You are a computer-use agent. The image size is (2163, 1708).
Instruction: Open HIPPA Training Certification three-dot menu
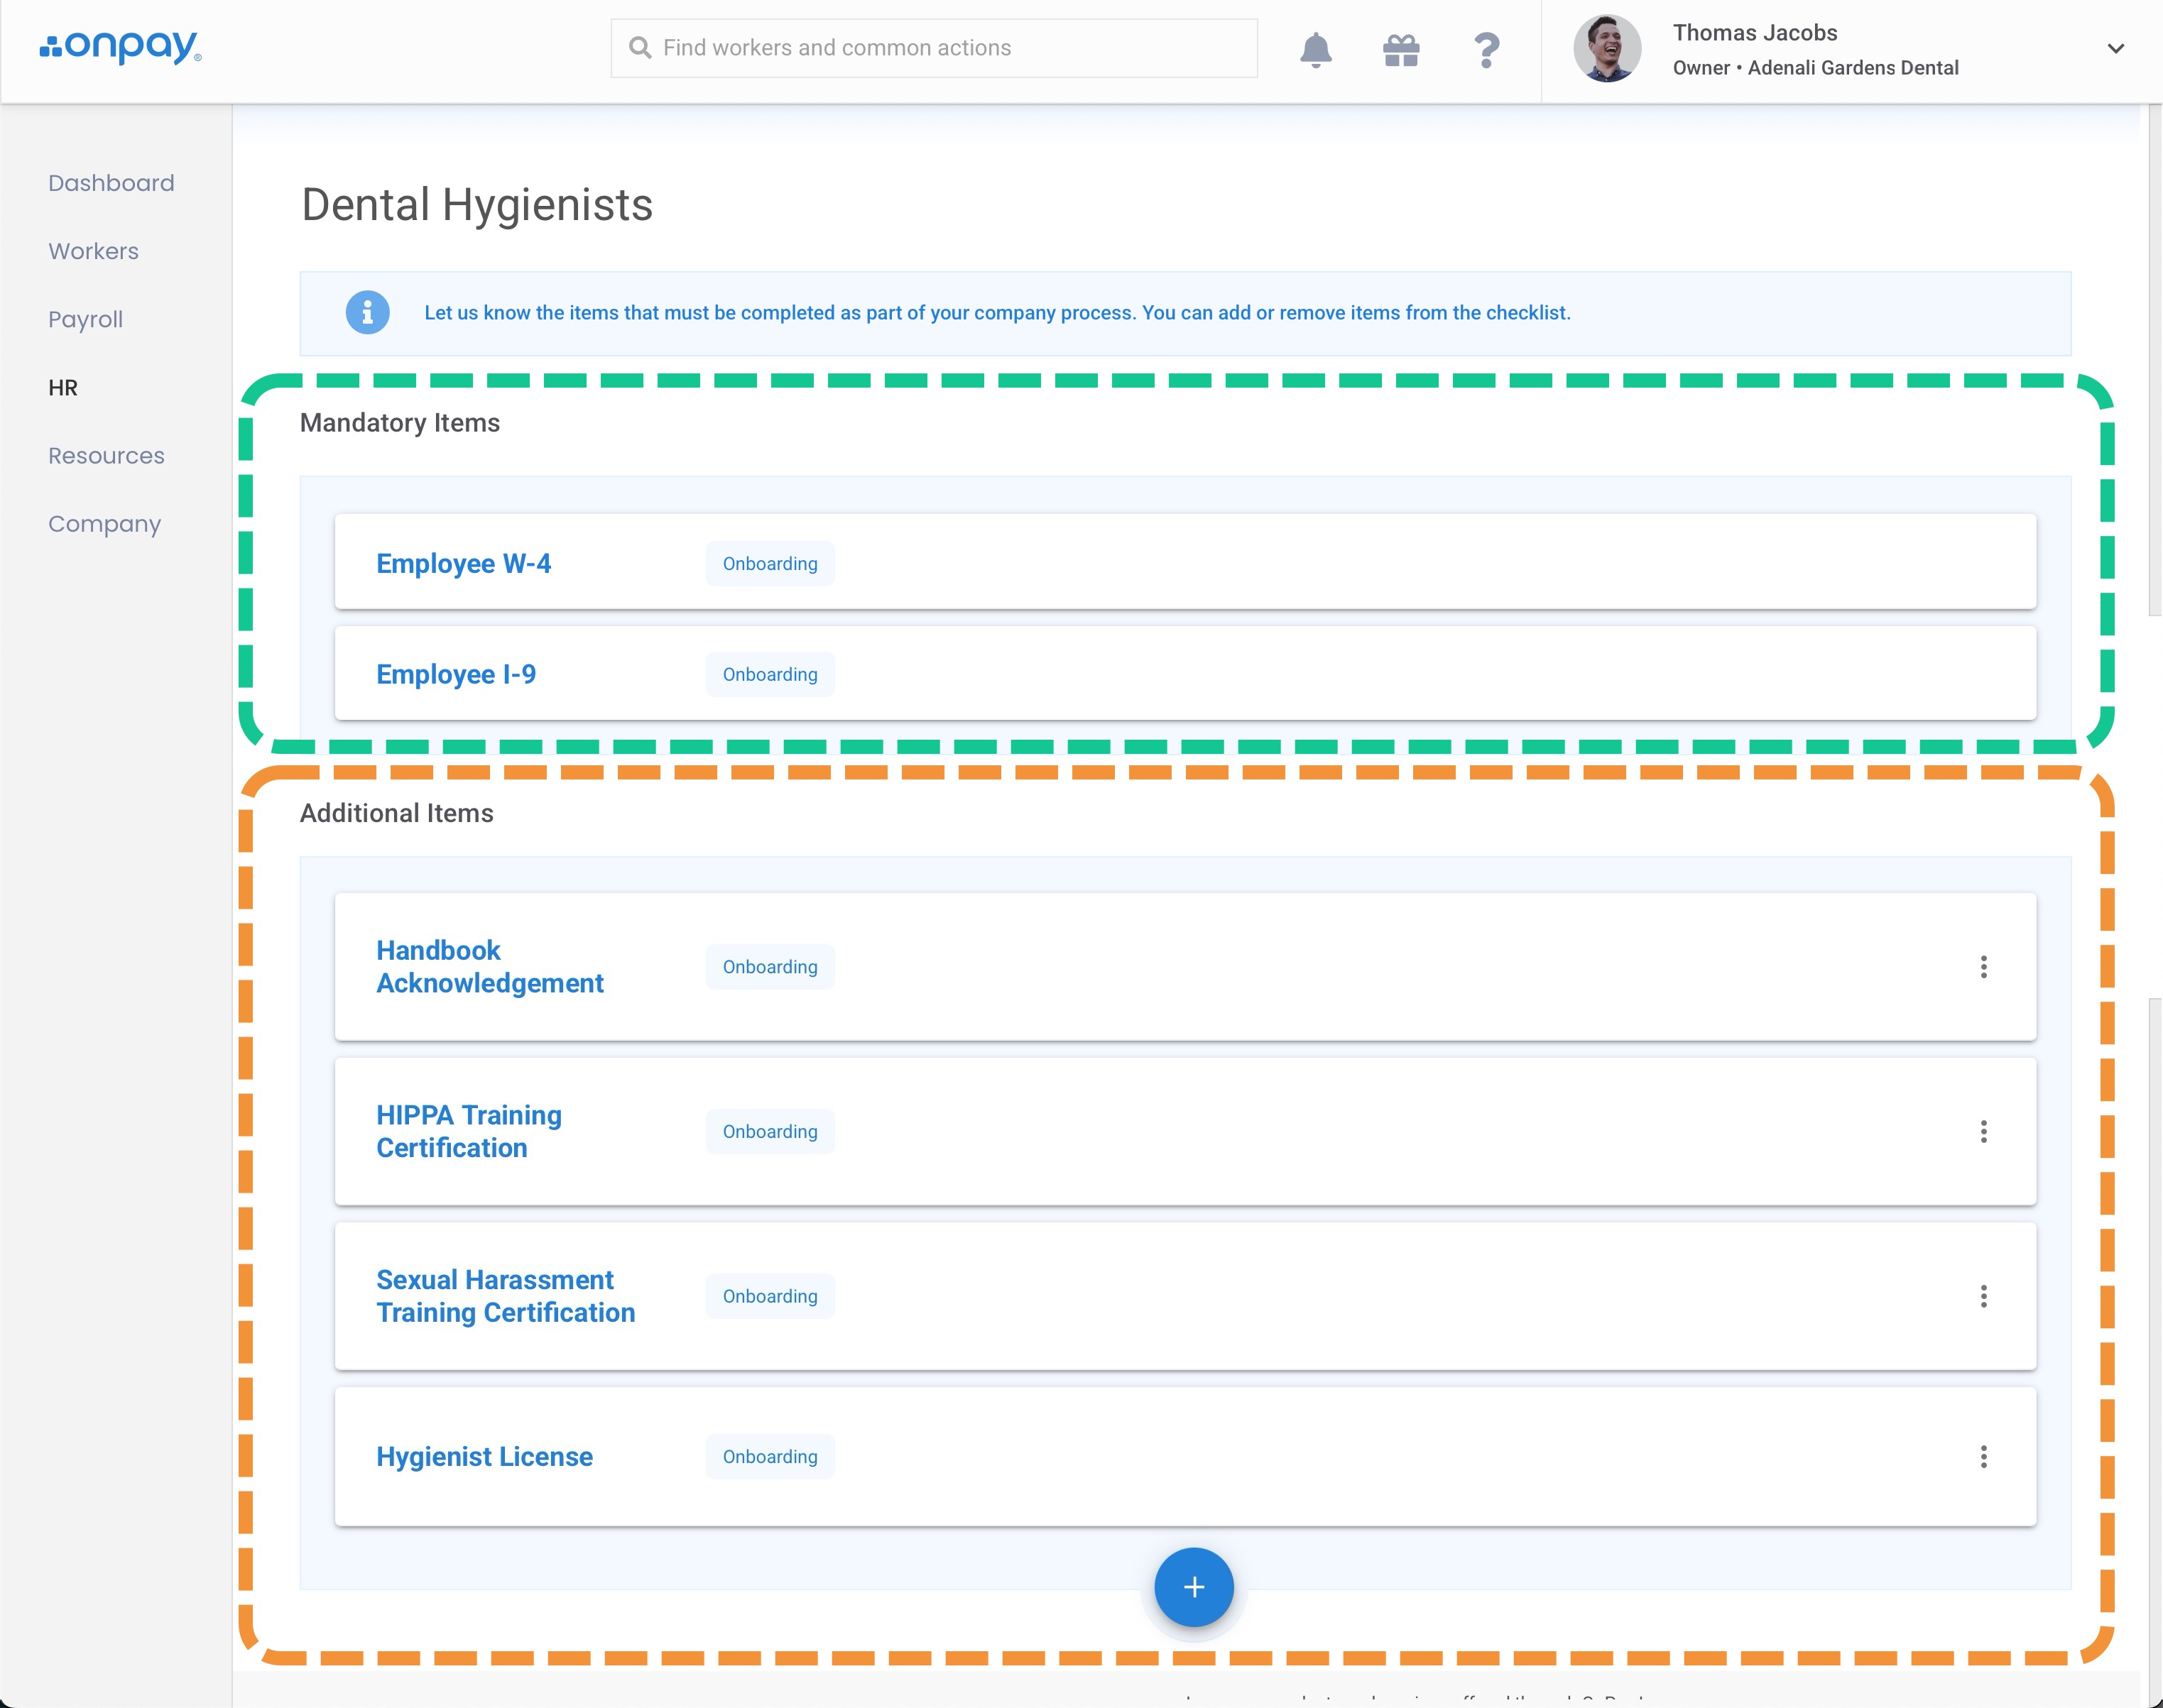click(x=1983, y=1131)
